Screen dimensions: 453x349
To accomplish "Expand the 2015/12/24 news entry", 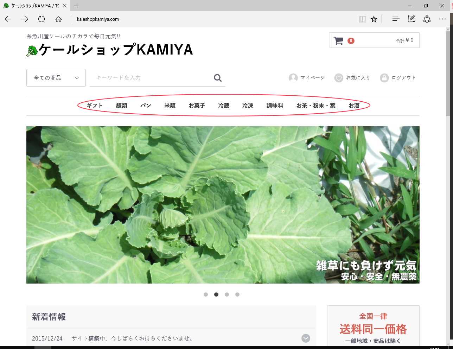I will point(306,338).
